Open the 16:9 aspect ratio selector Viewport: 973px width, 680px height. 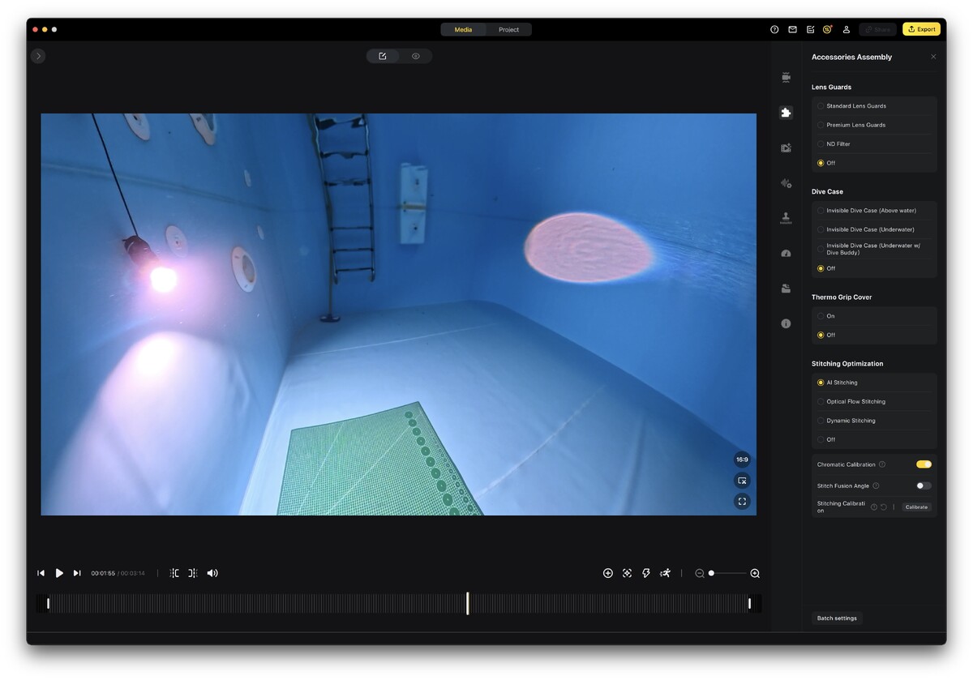pyautogui.click(x=742, y=460)
